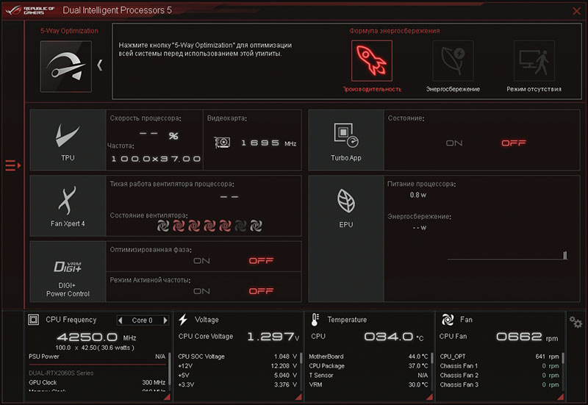
Task: Click the 5-Way Optimization heading
Action: coord(69,31)
